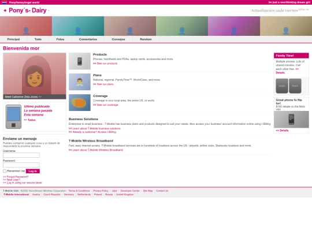The height and width of the screenshot is (234, 312).
Task: Select the Consejos tab
Action: pos(118,39)
